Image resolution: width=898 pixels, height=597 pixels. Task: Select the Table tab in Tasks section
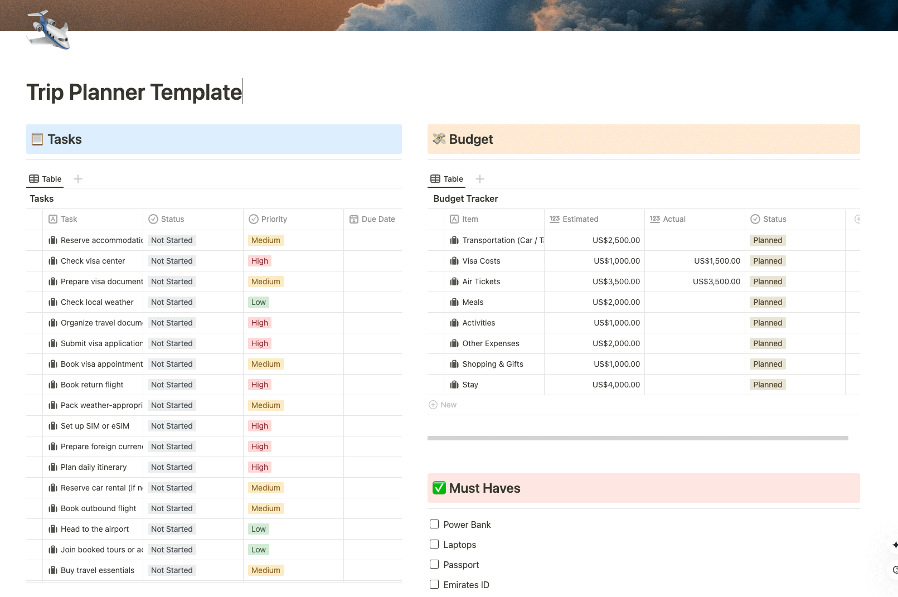click(46, 179)
